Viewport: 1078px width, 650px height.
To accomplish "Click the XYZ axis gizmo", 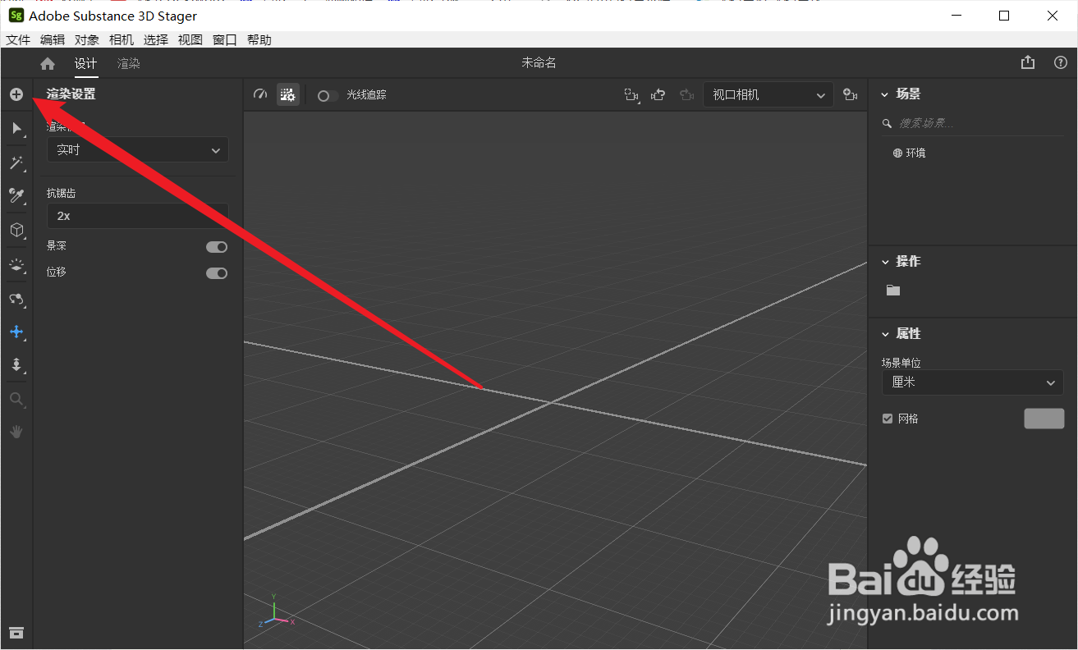I will [275, 611].
